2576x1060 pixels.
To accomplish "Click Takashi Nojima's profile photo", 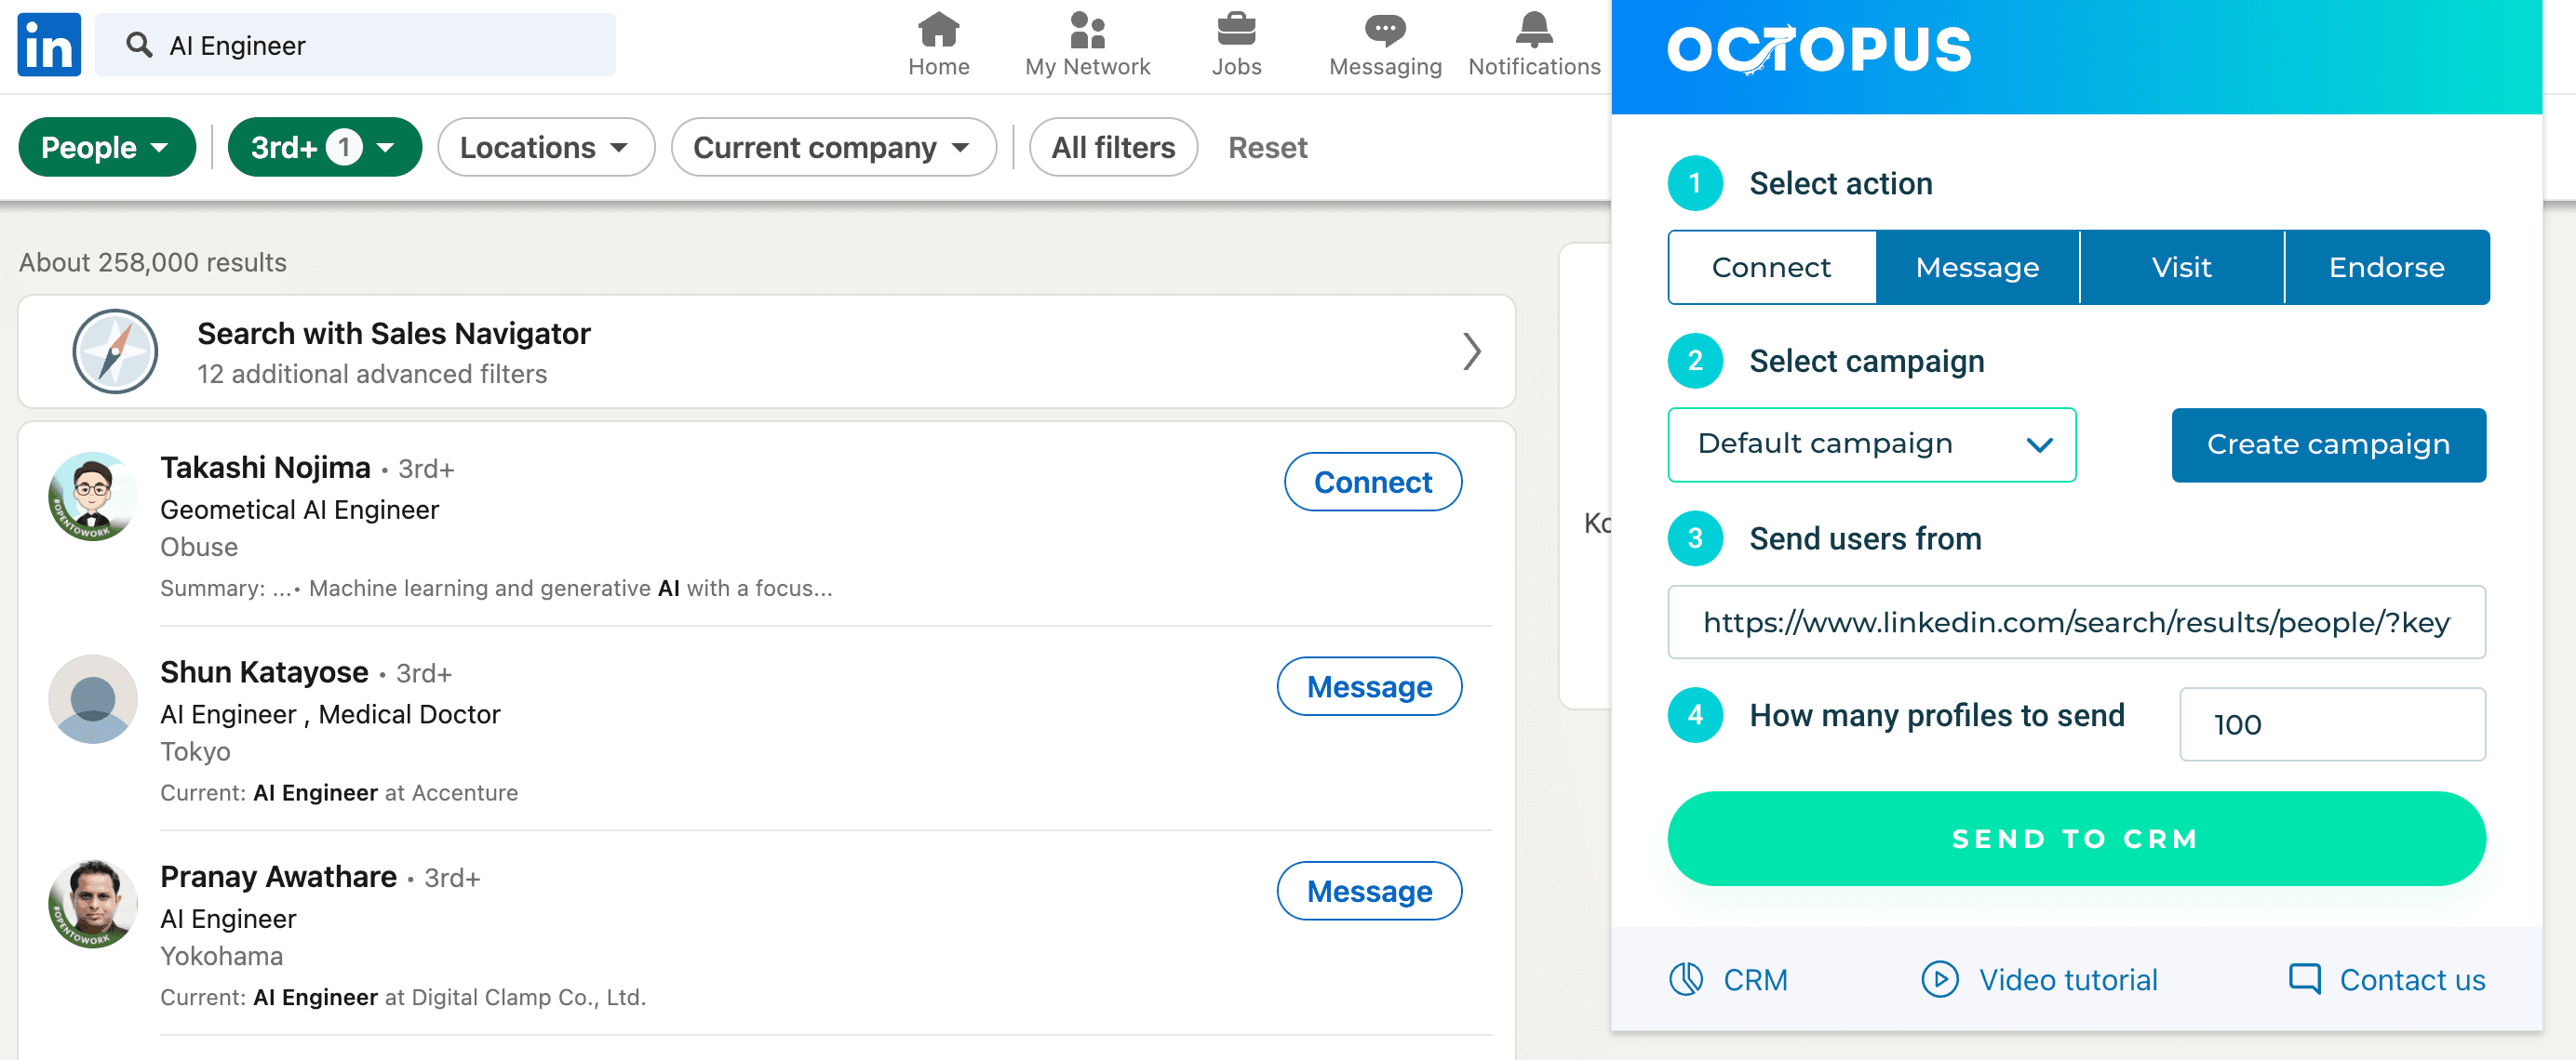I will (93, 497).
